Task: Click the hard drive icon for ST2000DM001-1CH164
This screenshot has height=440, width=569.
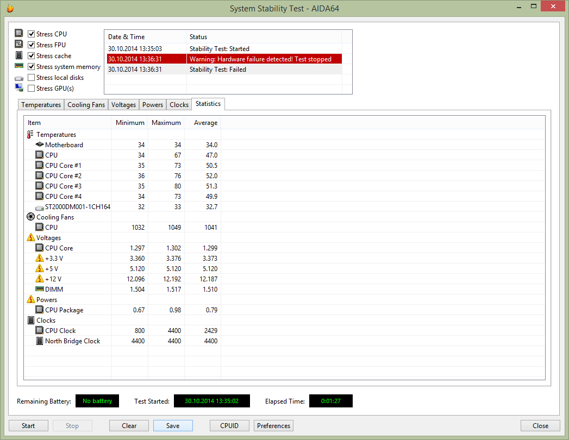Action: (40, 208)
